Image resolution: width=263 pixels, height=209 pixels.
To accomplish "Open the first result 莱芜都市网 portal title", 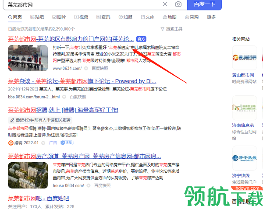I will (x=71, y=39).
